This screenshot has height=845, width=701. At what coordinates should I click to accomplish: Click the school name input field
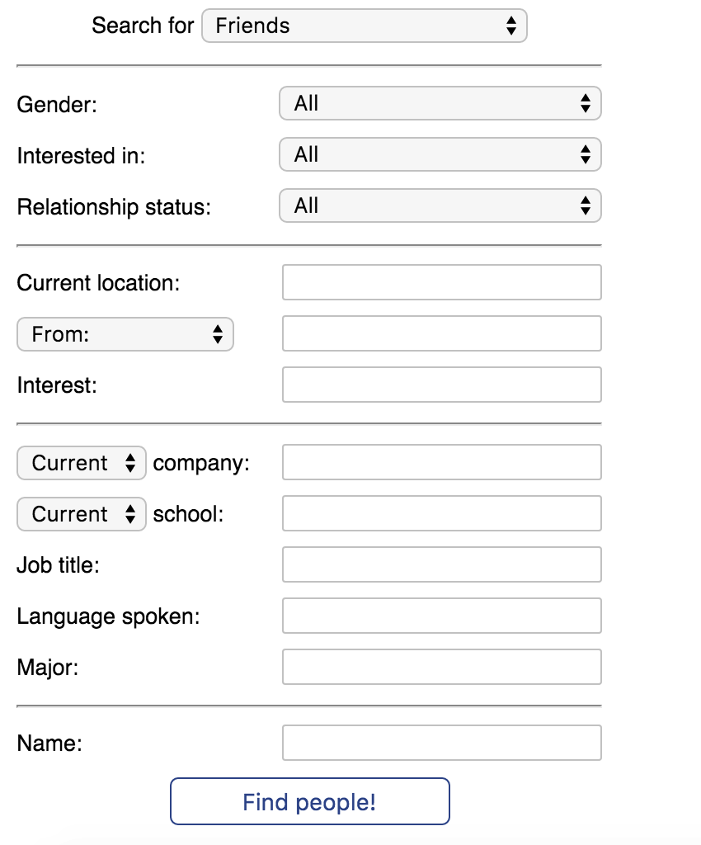(441, 514)
